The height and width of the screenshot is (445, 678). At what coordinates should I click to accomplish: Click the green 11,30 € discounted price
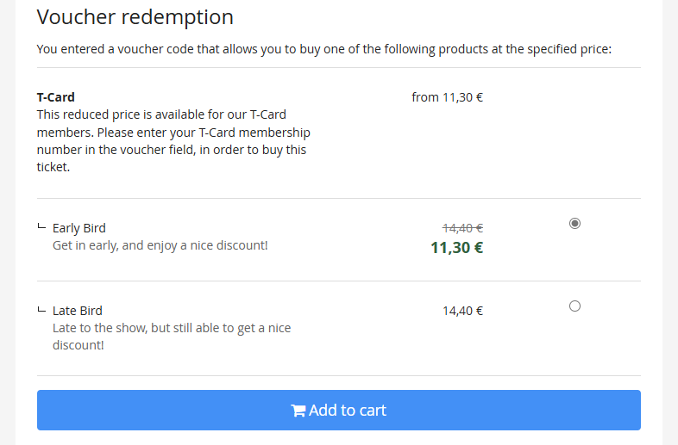pos(456,248)
